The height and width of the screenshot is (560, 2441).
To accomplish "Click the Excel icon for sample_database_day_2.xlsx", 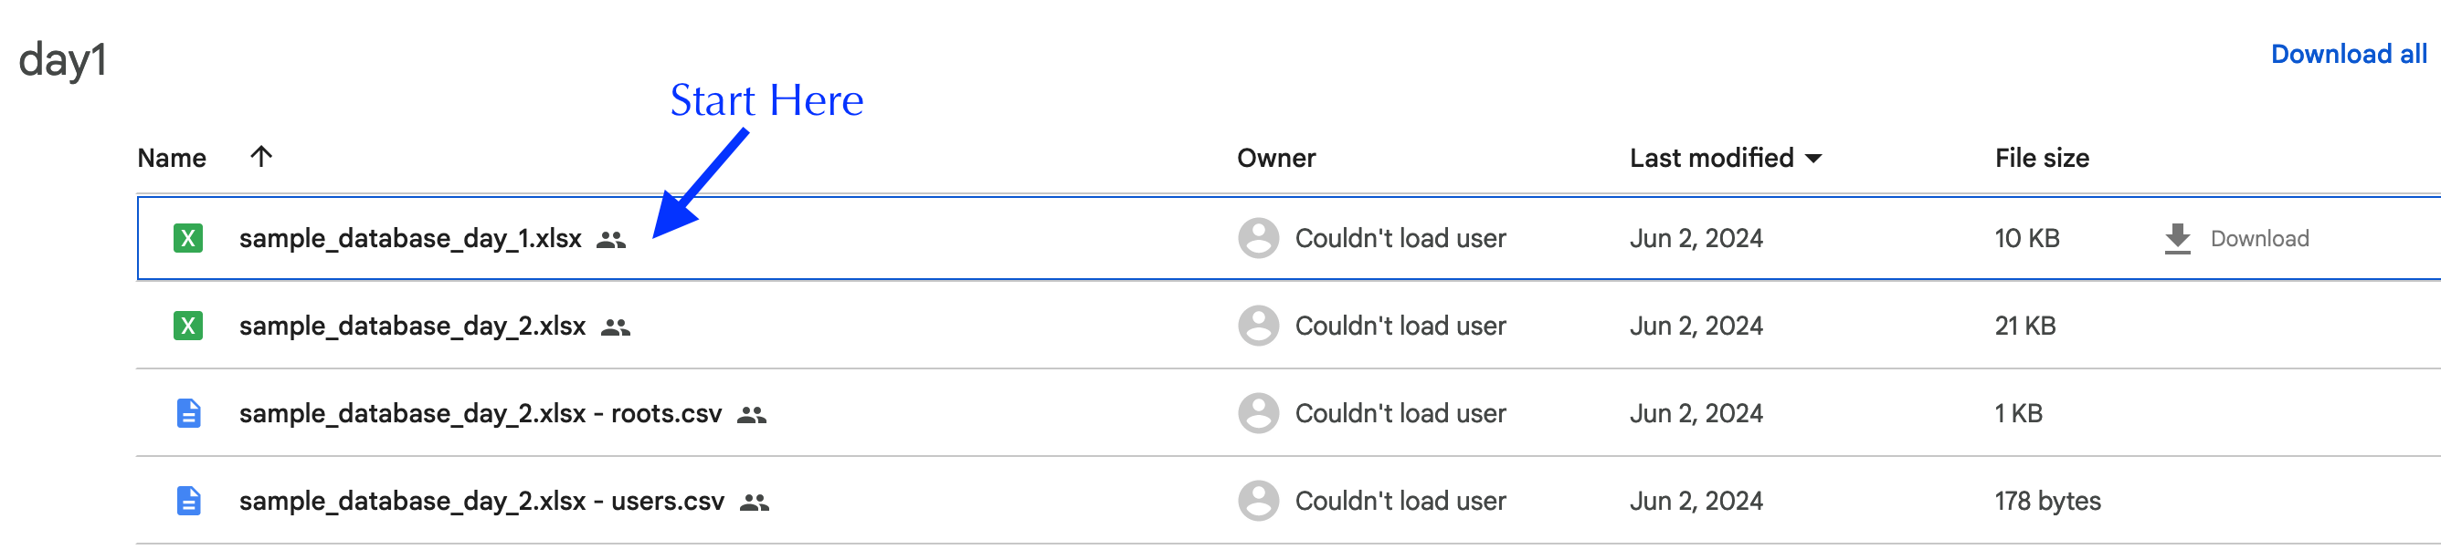I will [x=187, y=327].
